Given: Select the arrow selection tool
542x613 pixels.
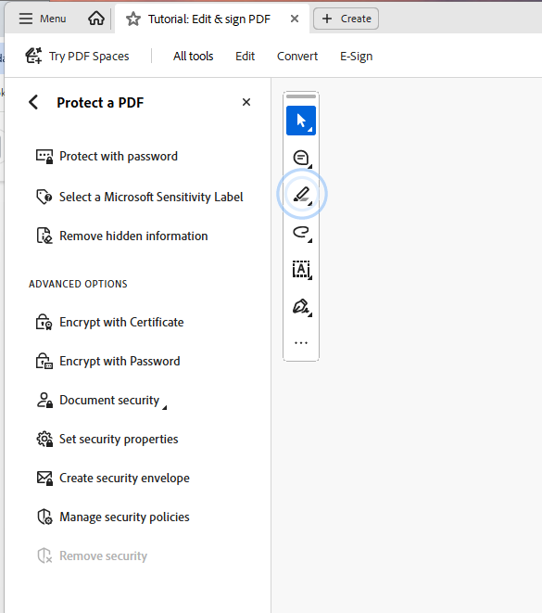Looking at the screenshot, I should (x=301, y=121).
